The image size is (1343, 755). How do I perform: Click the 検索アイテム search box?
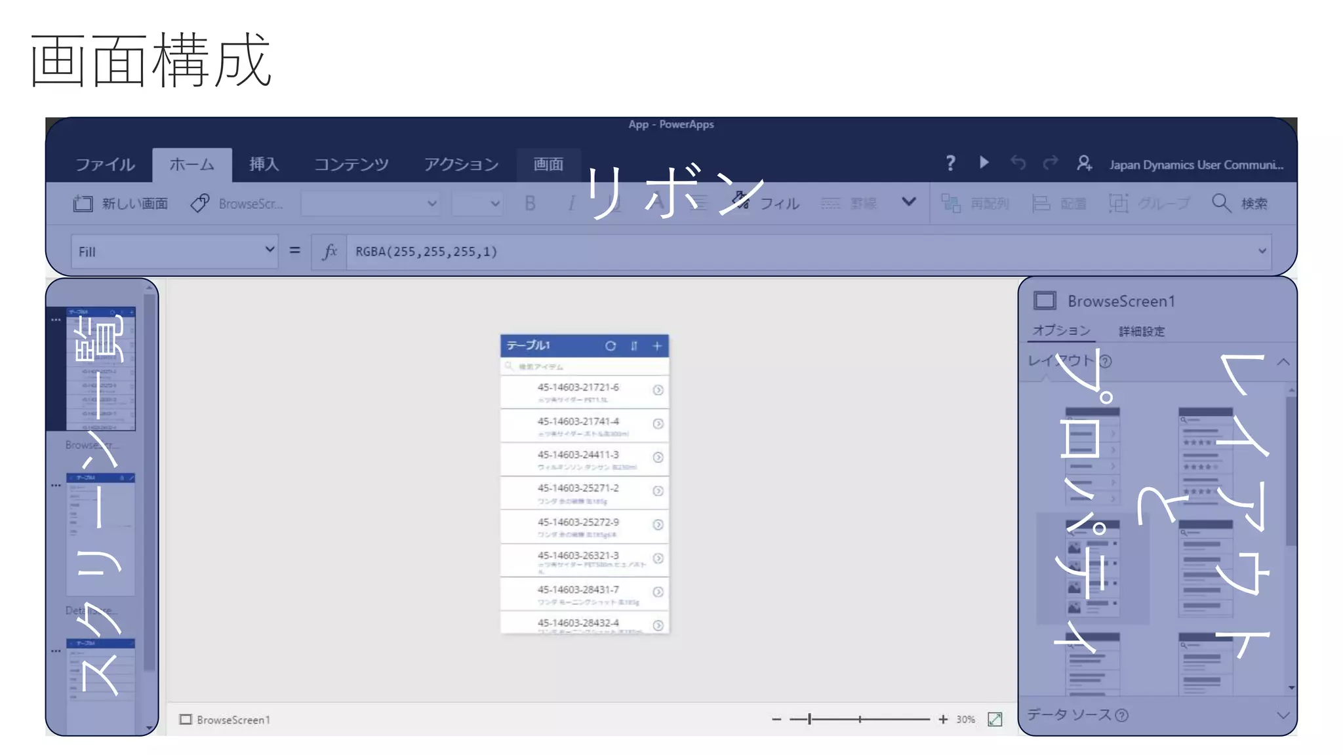[584, 366]
